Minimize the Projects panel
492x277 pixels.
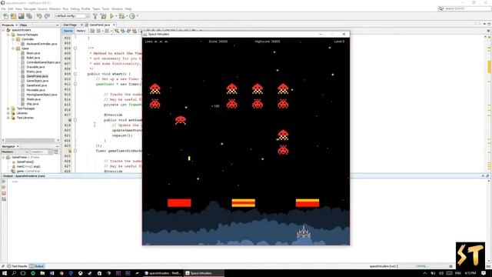(58, 25)
